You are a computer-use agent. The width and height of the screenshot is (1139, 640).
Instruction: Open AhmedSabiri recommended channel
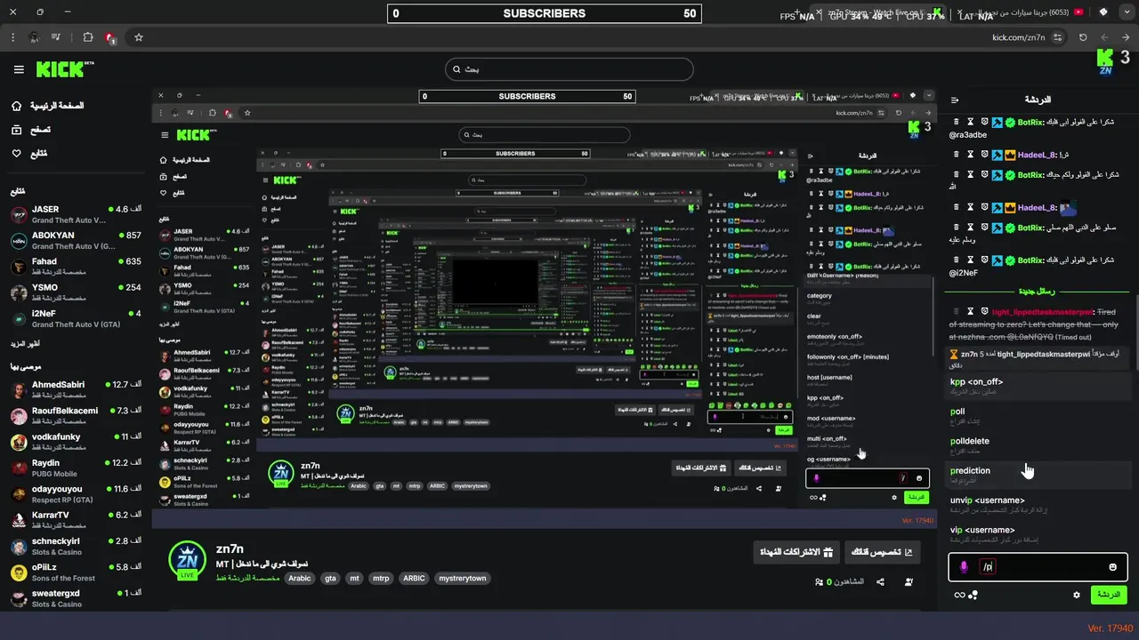[x=76, y=389]
